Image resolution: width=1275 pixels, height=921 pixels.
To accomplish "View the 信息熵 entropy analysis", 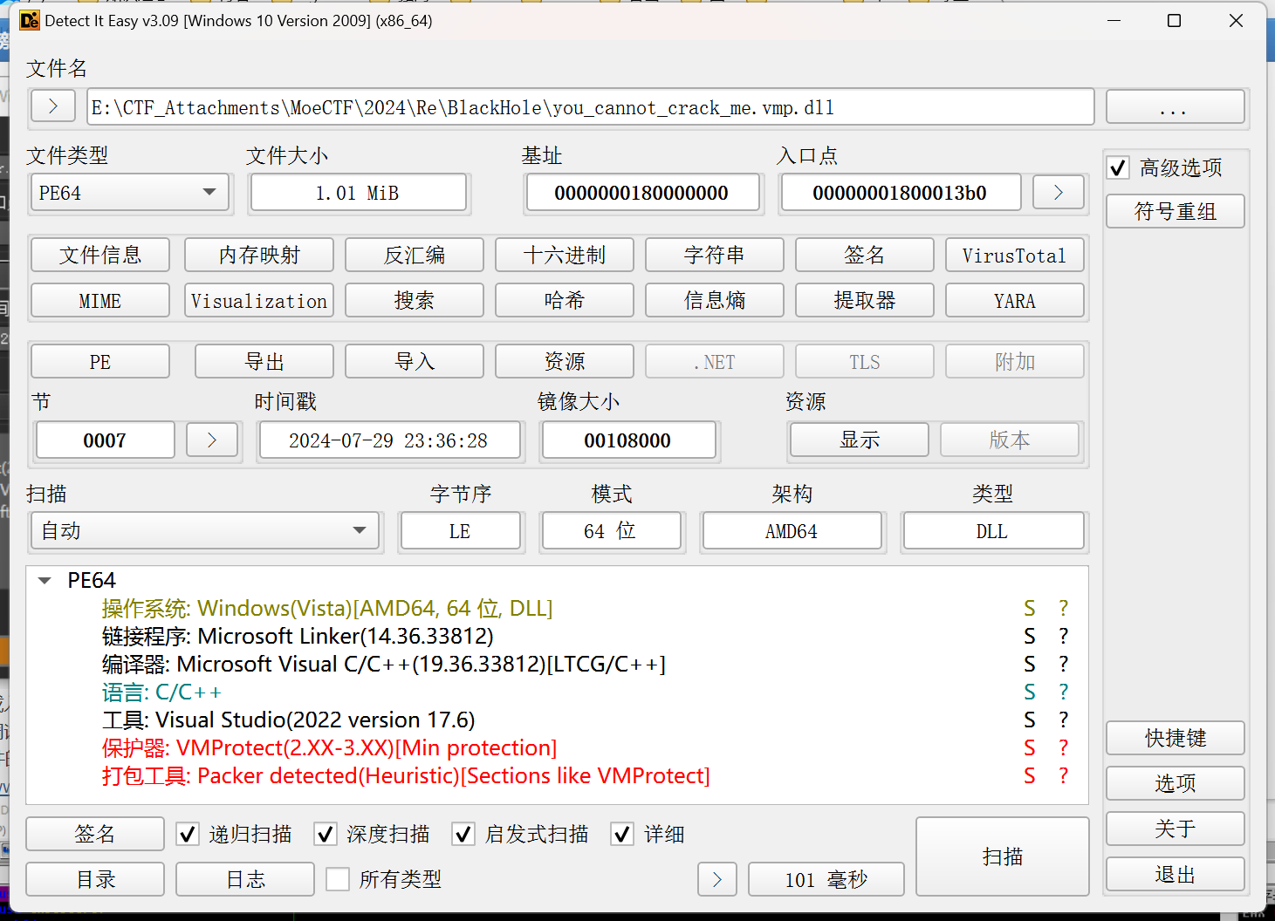I will (714, 300).
